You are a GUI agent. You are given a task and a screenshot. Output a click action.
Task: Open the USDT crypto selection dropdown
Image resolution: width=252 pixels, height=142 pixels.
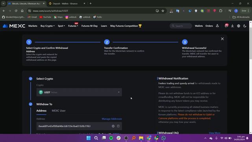[79, 92]
